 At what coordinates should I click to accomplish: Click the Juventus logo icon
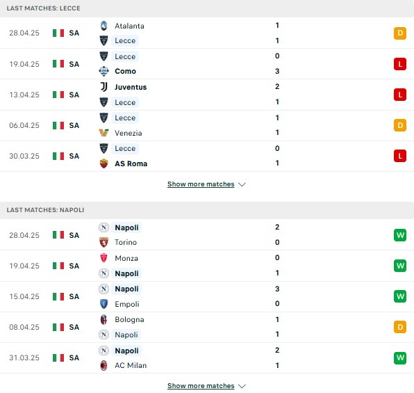pyautogui.click(x=104, y=87)
